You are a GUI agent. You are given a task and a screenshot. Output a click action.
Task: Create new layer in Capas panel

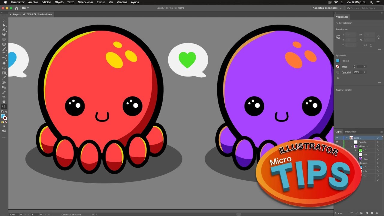pyautogui.click(x=372, y=213)
